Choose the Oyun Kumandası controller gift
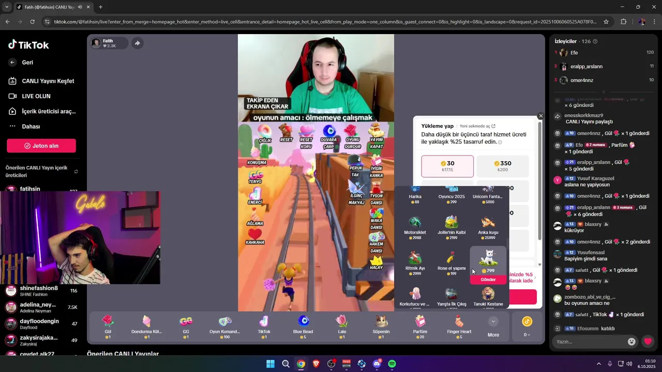Image resolution: width=662 pixels, height=372 pixels. coord(224,327)
